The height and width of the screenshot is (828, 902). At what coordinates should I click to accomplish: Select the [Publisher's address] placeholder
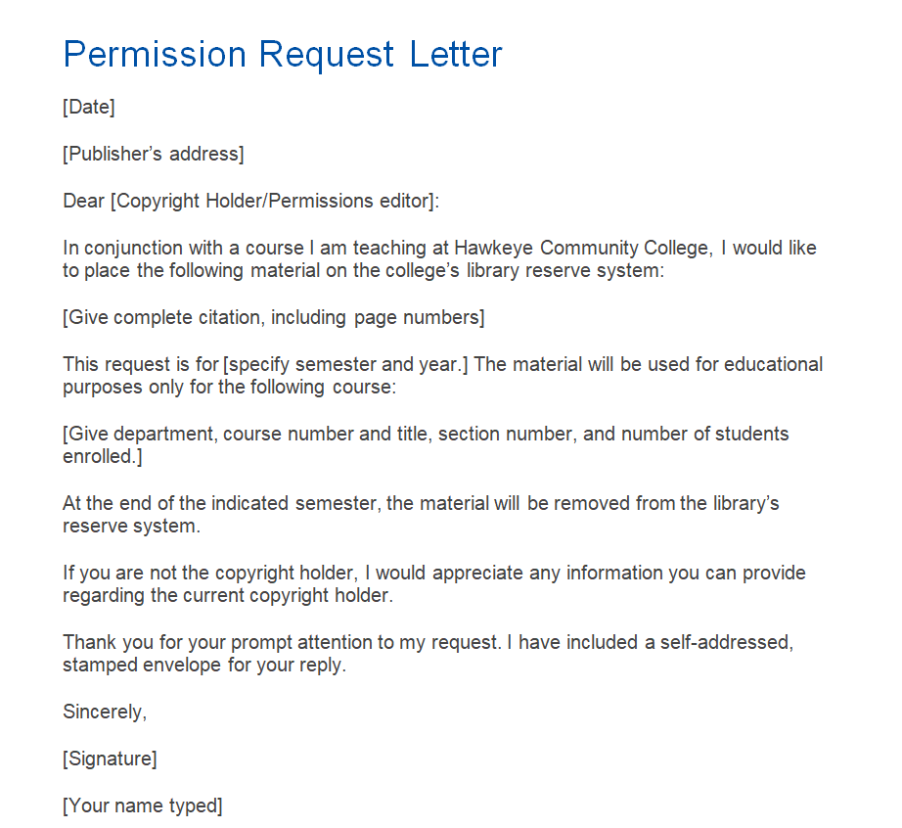(154, 154)
